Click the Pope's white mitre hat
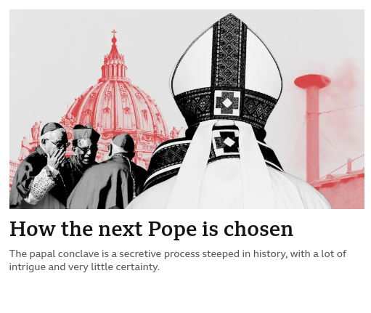371x313 pixels. click(x=227, y=70)
